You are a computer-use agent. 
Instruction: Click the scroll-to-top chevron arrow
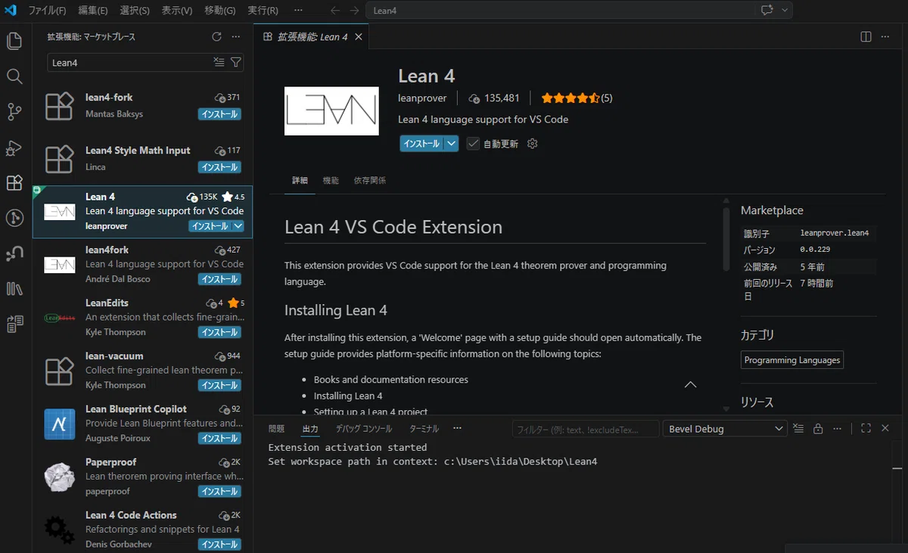(x=690, y=384)
